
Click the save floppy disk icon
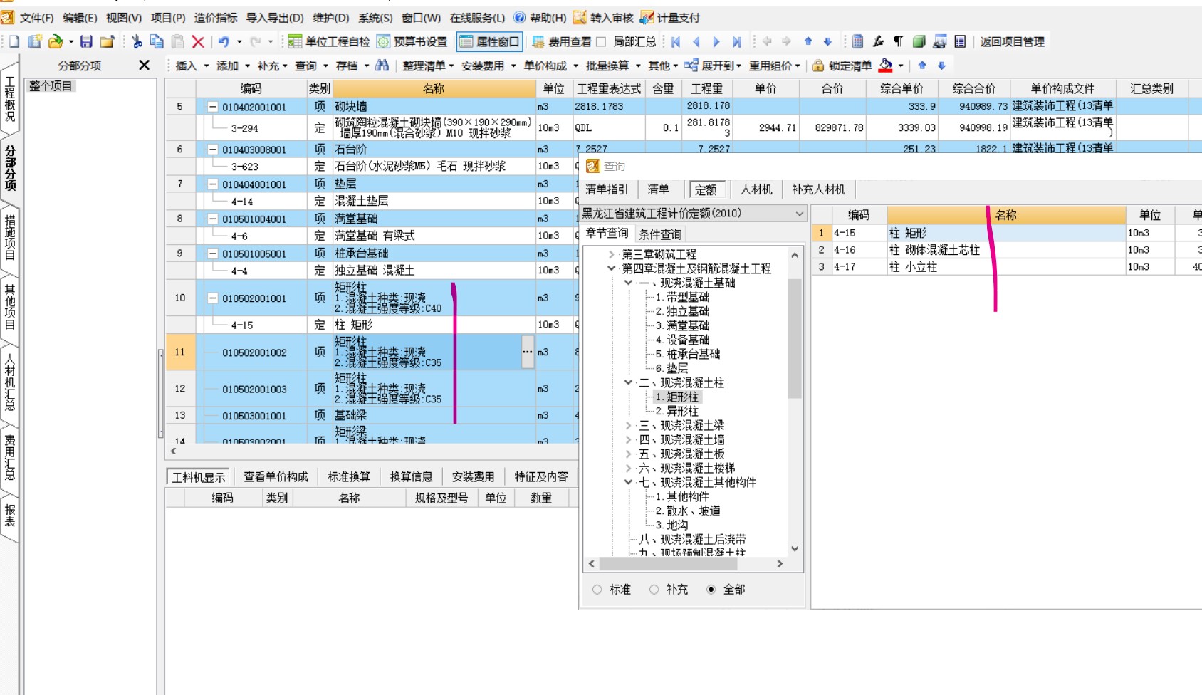click(86, 42)
